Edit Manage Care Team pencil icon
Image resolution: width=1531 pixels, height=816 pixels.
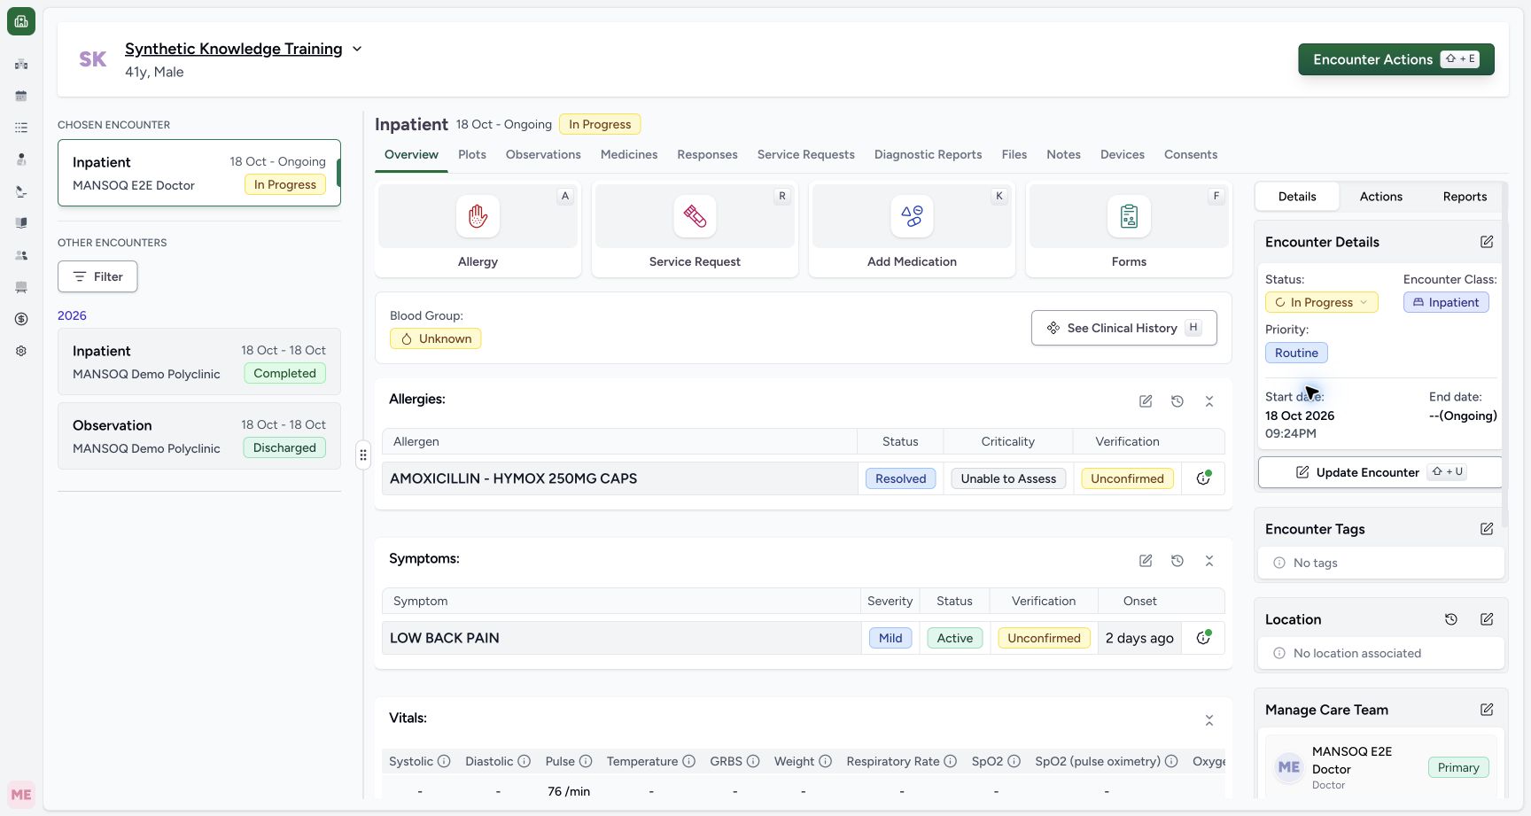1487,710
